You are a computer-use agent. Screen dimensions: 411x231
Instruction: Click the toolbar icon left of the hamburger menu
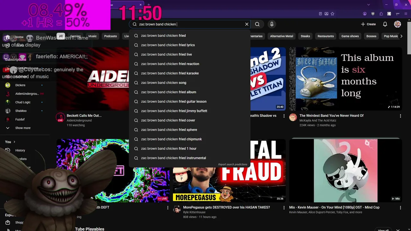click(x=398, y=14)
